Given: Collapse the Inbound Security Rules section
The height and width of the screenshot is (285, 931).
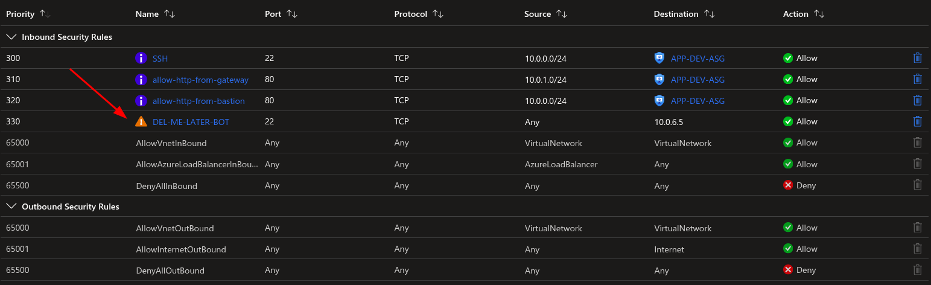Looking at the screenshot, I should pos(11,37).
